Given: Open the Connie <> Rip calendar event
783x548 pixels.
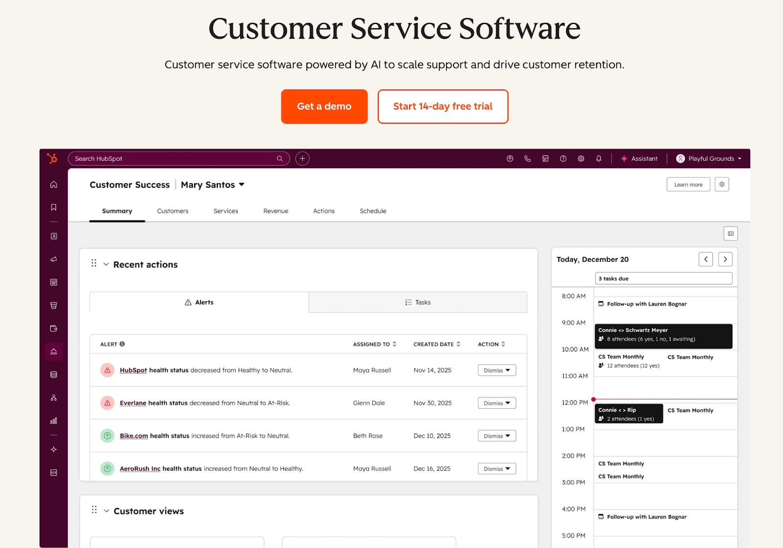Looking at the screenshot, I should [x=629, y=414].
